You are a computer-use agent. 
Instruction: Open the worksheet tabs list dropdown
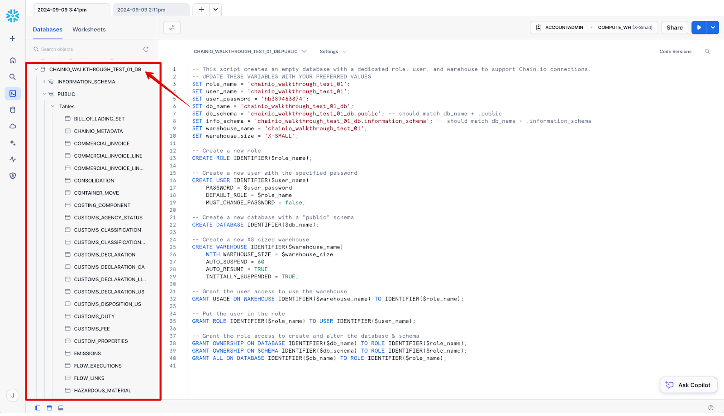tap(215, 10)
